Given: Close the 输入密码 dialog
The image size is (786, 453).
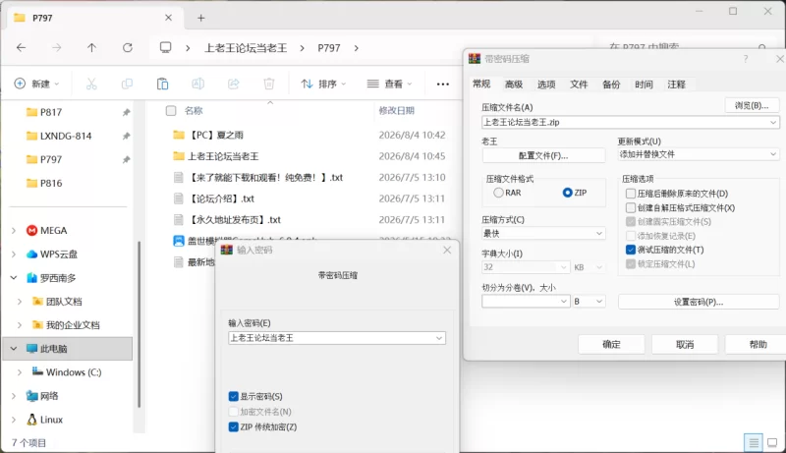Looking at the screenshot, I should 447,250.
